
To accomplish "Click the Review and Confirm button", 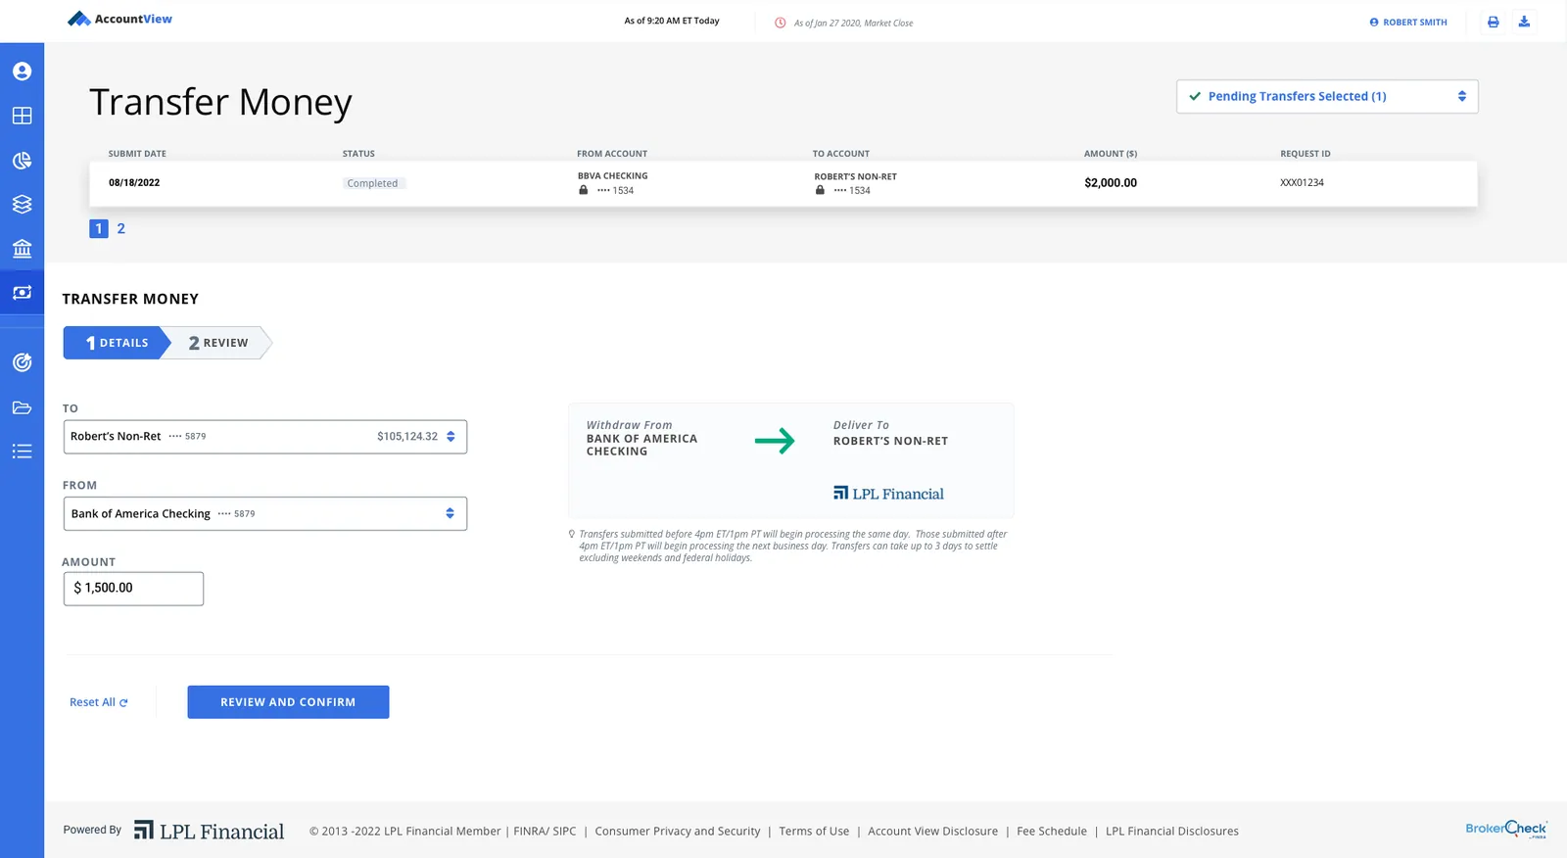I will click(x=288, y=702).
